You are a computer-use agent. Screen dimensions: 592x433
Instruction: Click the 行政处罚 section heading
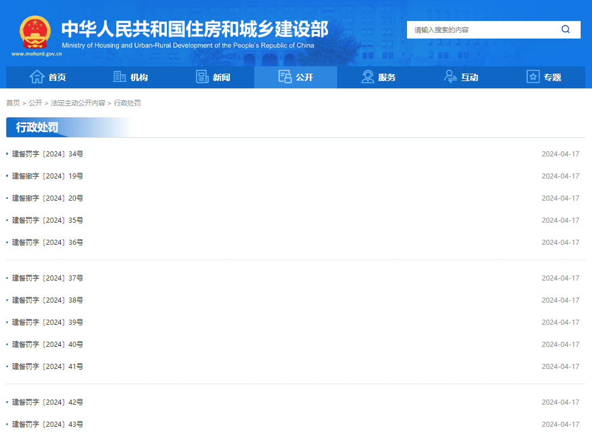pyautogui.click(x=37, y=128)
